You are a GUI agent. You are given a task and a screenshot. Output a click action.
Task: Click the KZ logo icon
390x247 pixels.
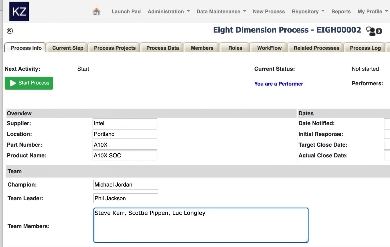(19, 11)
